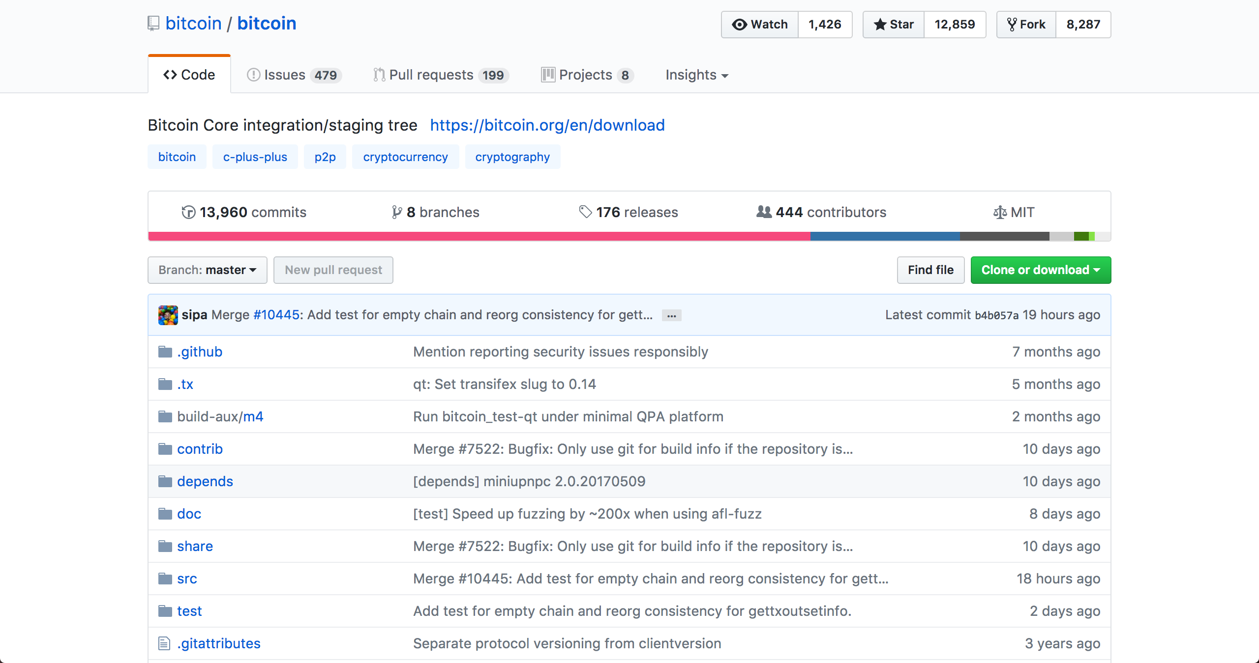Click the pink language bar segment
This screenshot has height=663, width=1259.
coord(479,236)
